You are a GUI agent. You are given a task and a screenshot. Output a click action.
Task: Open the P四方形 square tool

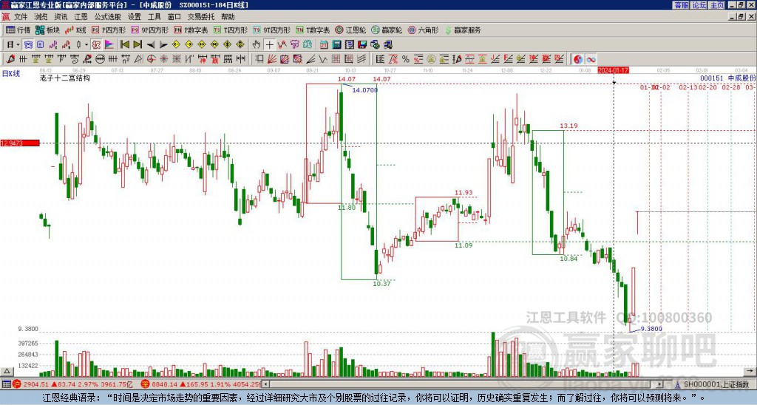[109, 30]
